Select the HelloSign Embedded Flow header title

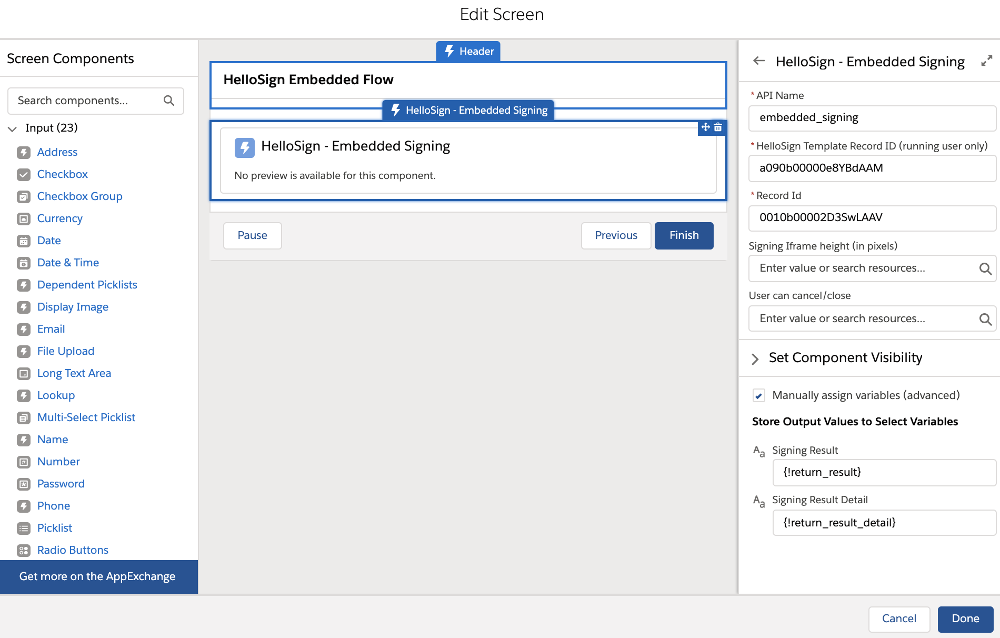coord(308,80)
